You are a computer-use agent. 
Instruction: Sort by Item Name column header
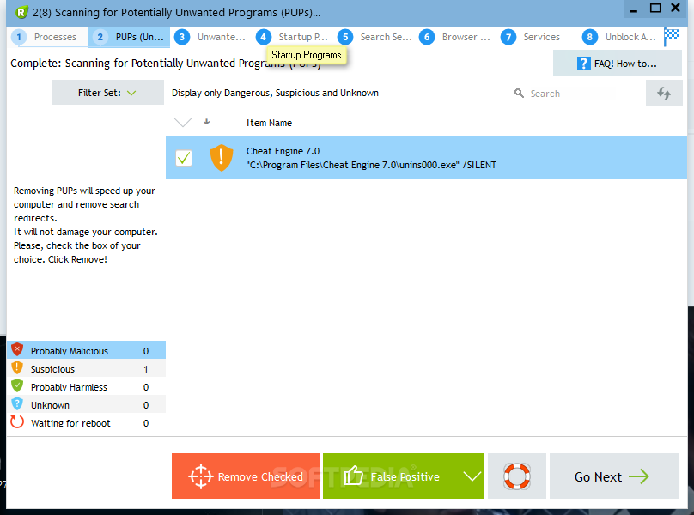pos(269,123)
